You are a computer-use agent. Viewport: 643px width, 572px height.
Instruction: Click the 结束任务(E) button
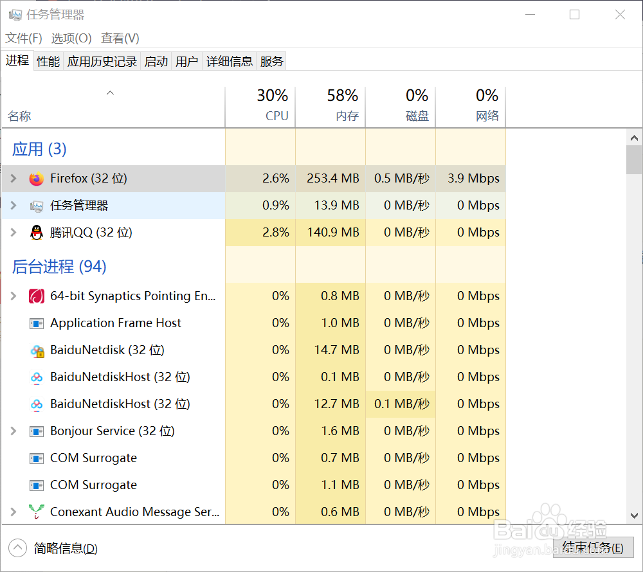(593, 548)
